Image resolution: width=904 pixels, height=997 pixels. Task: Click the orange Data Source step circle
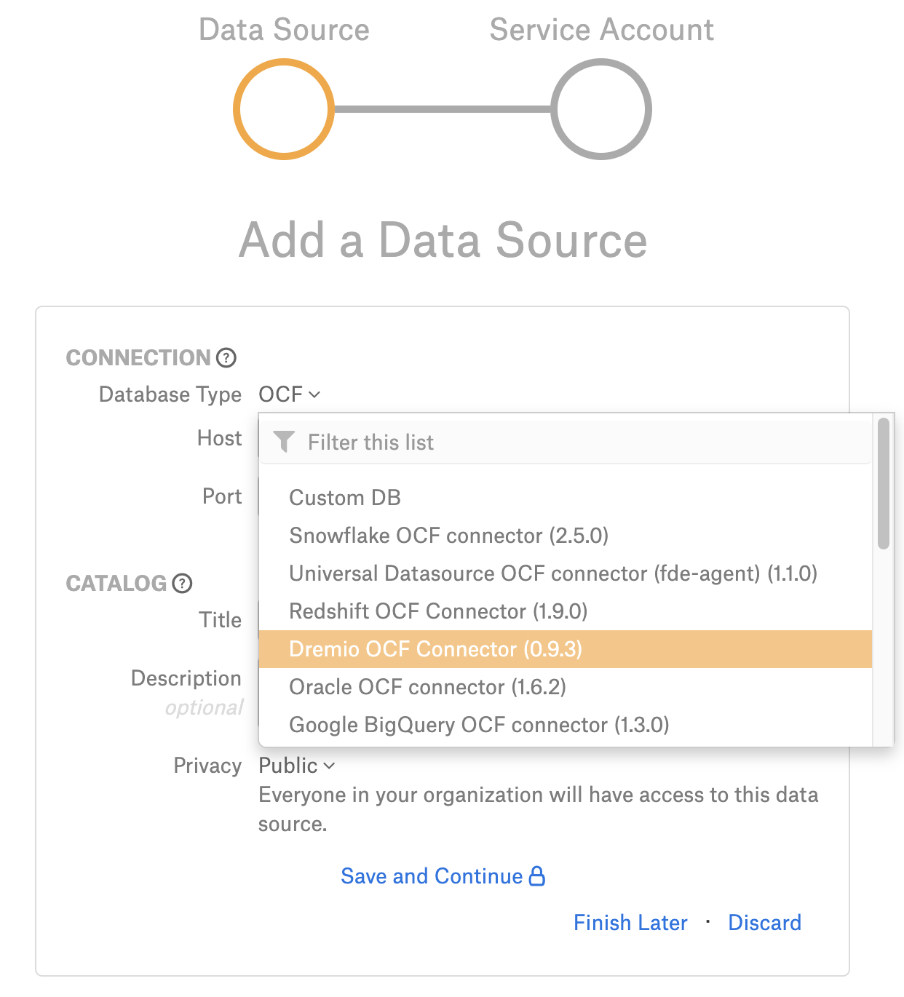(x=284, y=109)
